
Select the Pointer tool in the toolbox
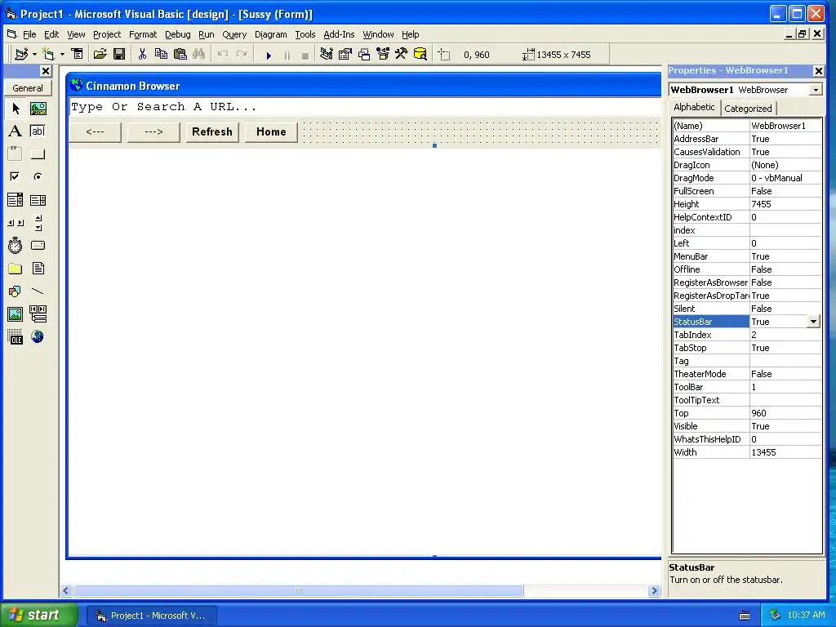pos(16,109)
